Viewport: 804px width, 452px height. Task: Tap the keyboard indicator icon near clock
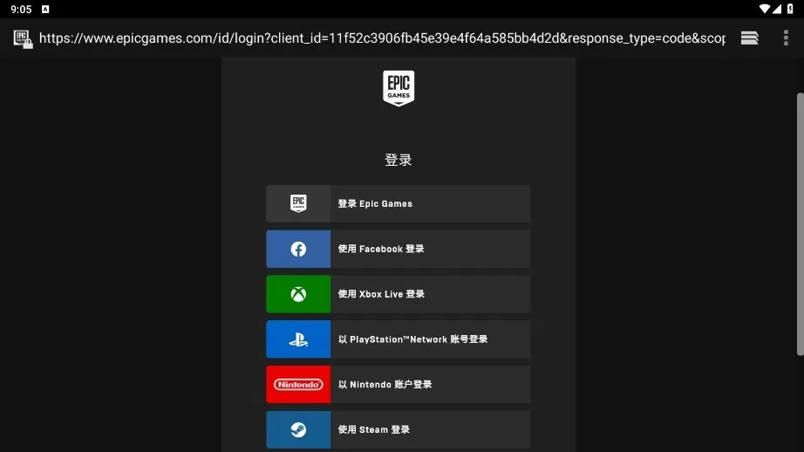[45, 10]
